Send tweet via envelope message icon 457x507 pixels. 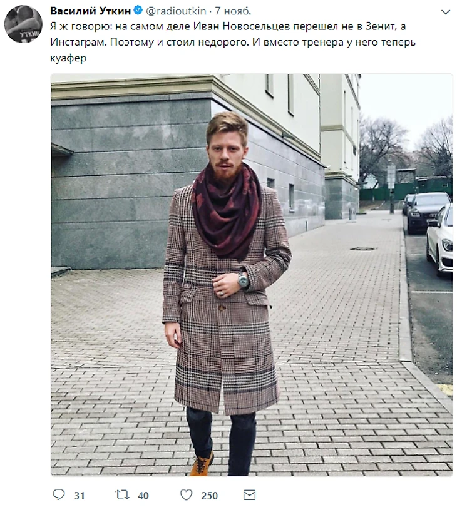(x=249, y=494)
